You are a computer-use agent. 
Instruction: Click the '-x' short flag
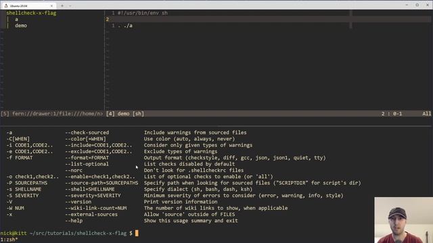tap(9, 215)
